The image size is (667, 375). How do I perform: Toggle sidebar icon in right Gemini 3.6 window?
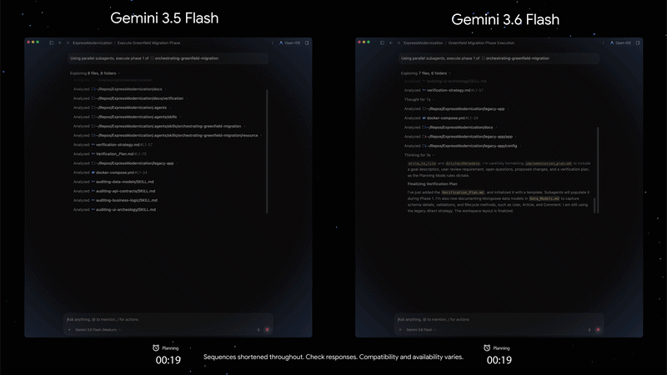tap(383, 42)
